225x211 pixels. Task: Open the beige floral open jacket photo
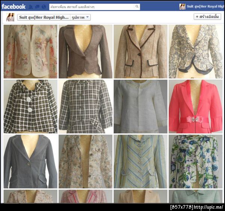coord(85,162)
